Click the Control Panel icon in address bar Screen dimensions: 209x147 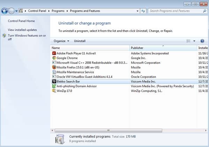[x=21, y=11]
